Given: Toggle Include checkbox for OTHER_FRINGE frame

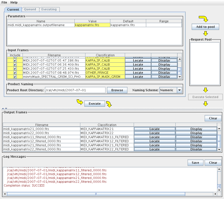Looking at the screenshot, I should pos(15,73).
